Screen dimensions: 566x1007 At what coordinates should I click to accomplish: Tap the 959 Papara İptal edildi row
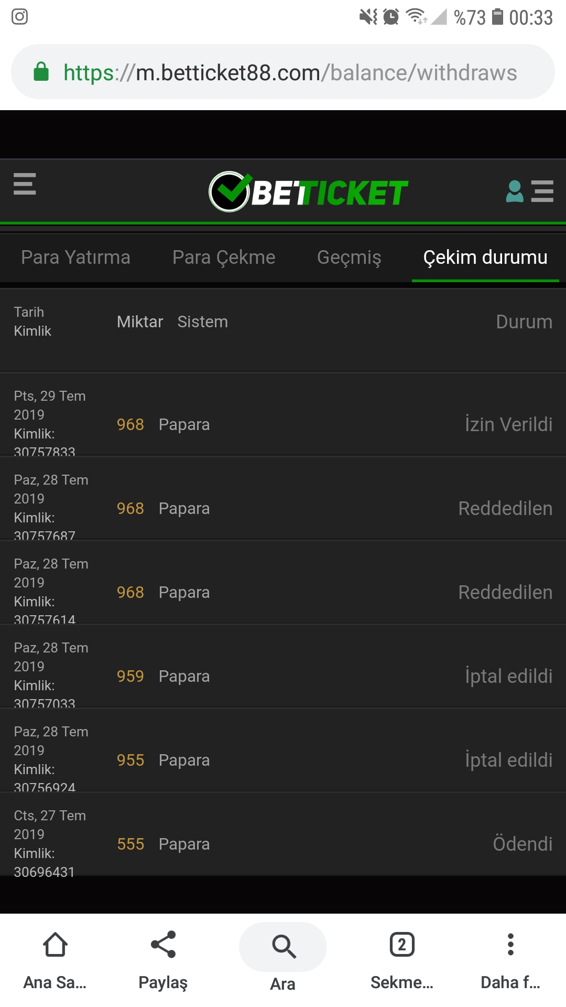[x=283, y=666]
